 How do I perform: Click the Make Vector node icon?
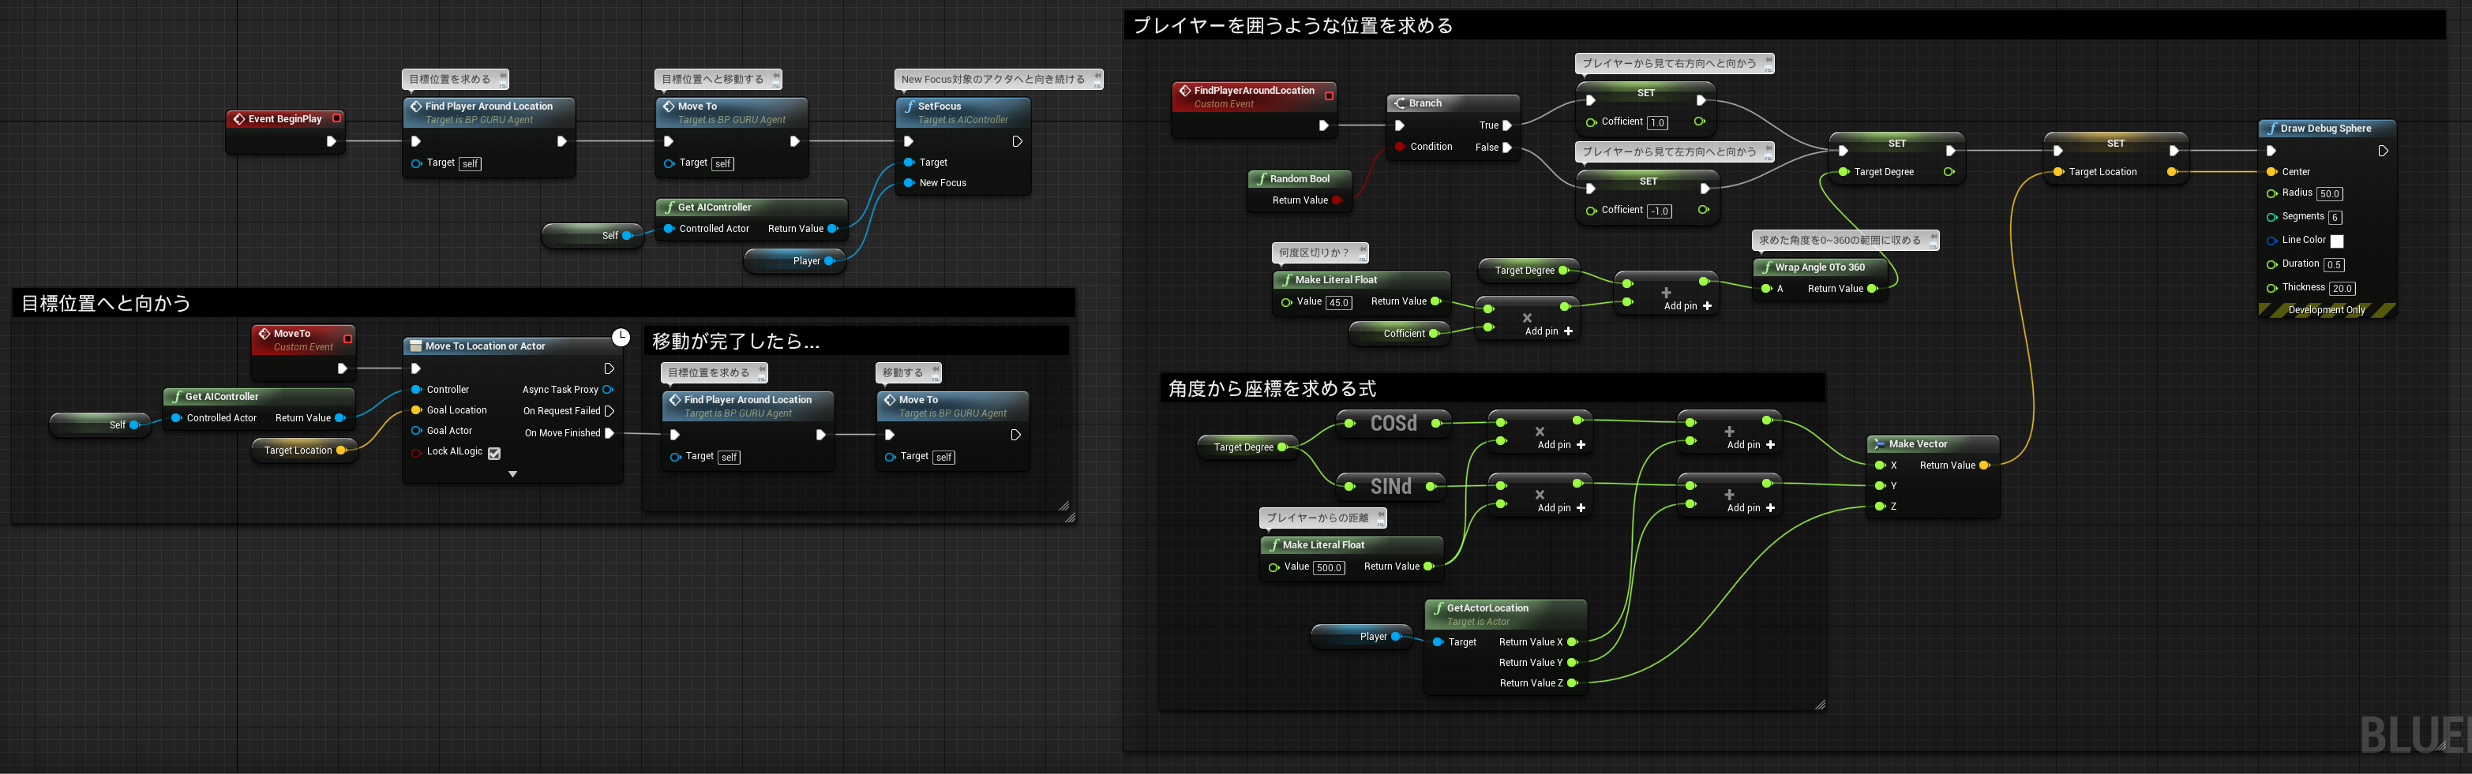1879,443
